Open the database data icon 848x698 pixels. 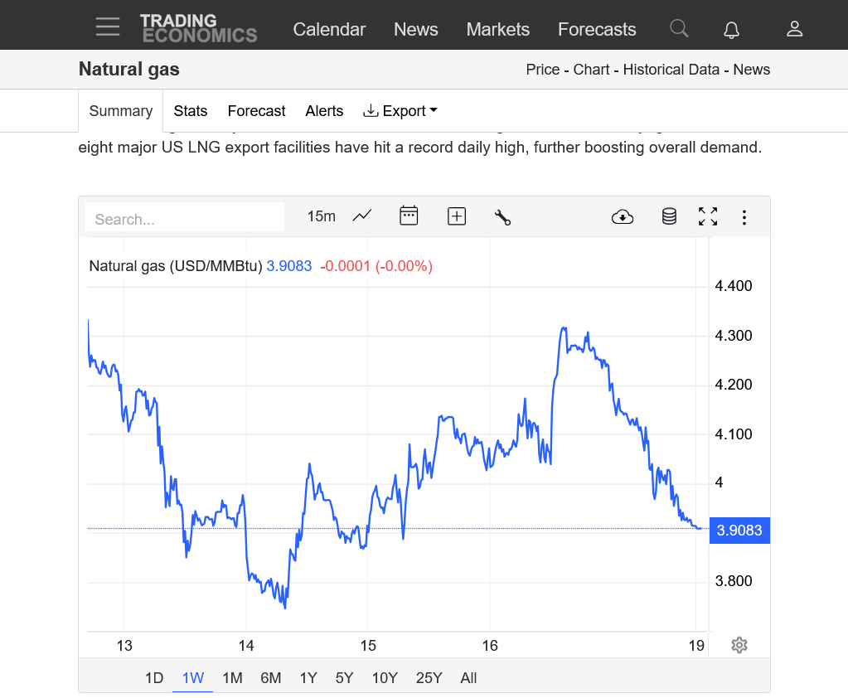(x=669, y=217)
